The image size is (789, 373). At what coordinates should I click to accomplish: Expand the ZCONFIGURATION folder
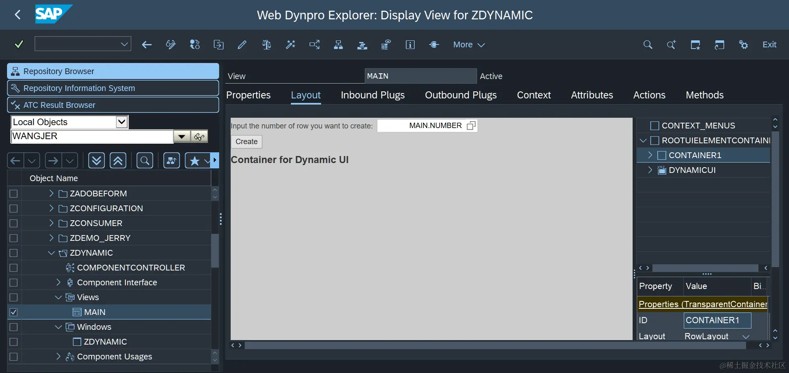click(51, 208)
